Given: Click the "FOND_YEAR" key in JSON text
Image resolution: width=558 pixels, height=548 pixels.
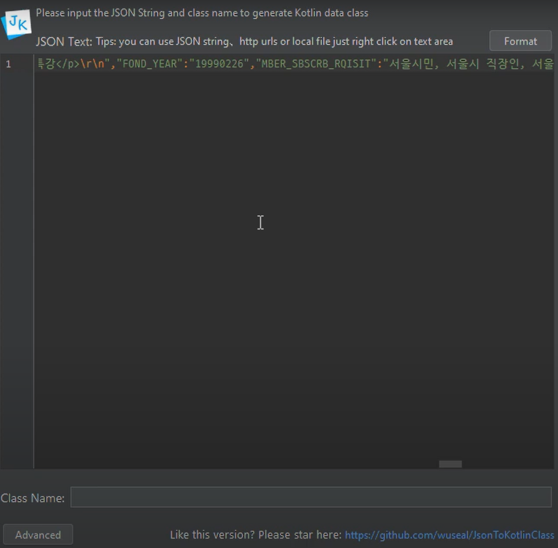Looking at the screenshot, I should [x=149, y=64].
